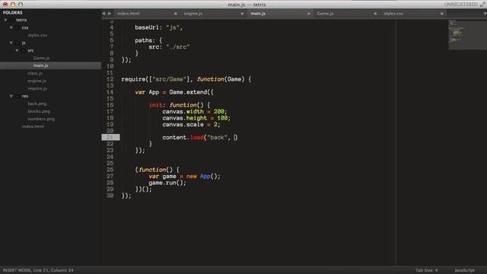Screen dimensions: 487x274
Task: Go to previous tab with left arrow
Action: click(103, 14)
